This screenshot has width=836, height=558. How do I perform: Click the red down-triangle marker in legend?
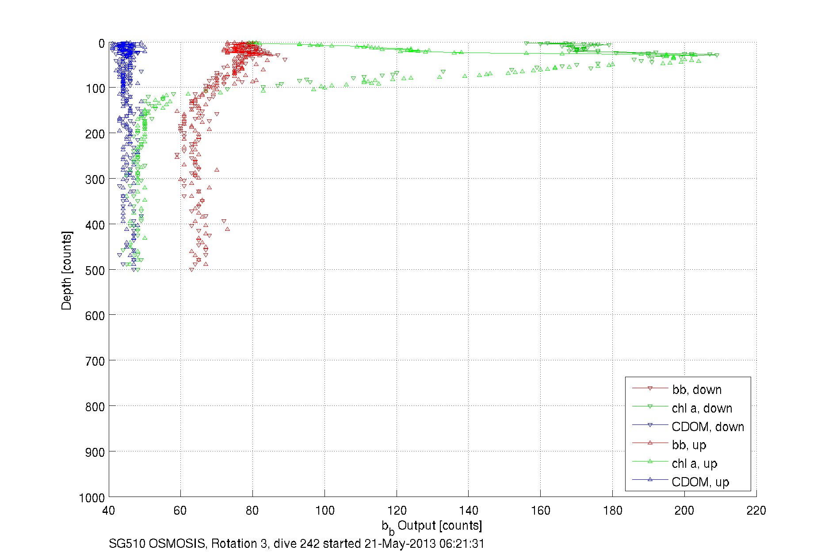point(650,388)
